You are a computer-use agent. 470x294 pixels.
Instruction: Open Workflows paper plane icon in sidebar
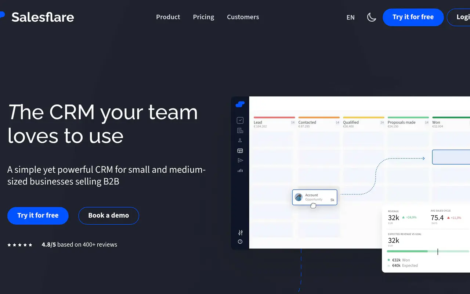click(240, 161)
